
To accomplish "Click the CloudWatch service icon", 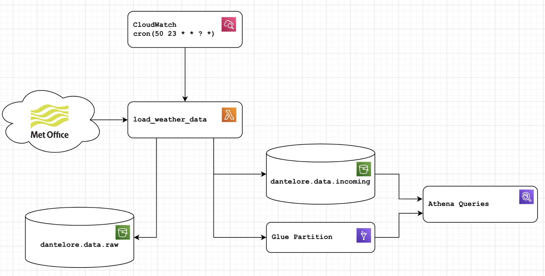I will (x=229, y=24).
